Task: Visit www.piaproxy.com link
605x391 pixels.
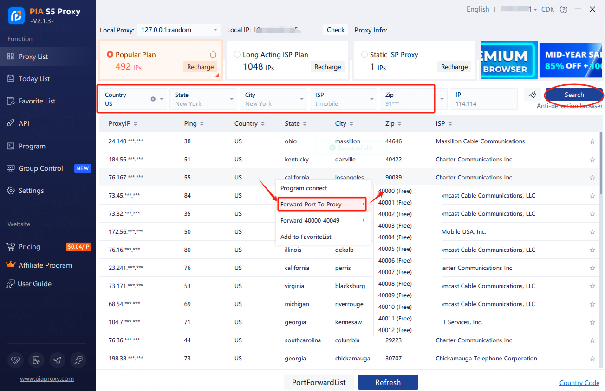Action: pyautogui.click(x=47, y=378)
